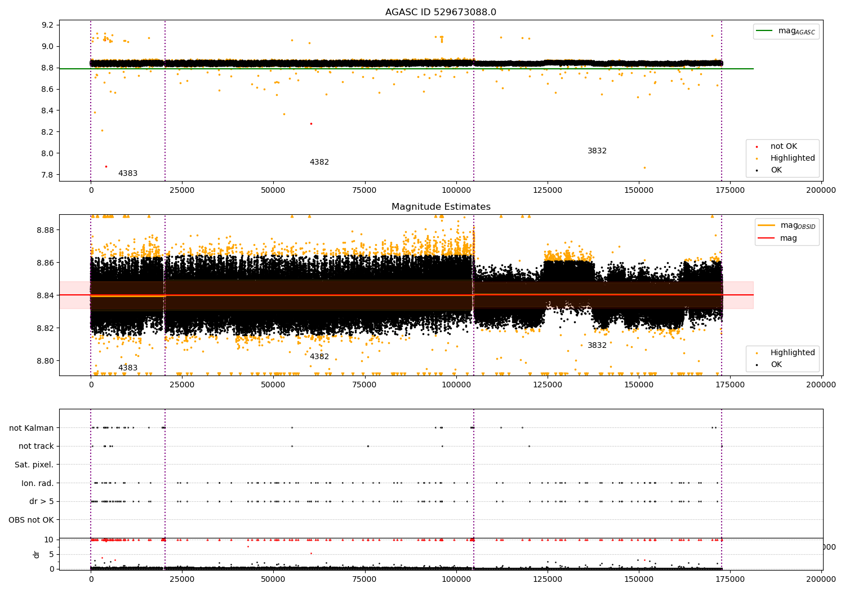
Task: Click the 'not track' row label
Action: (x=36, y=447)
